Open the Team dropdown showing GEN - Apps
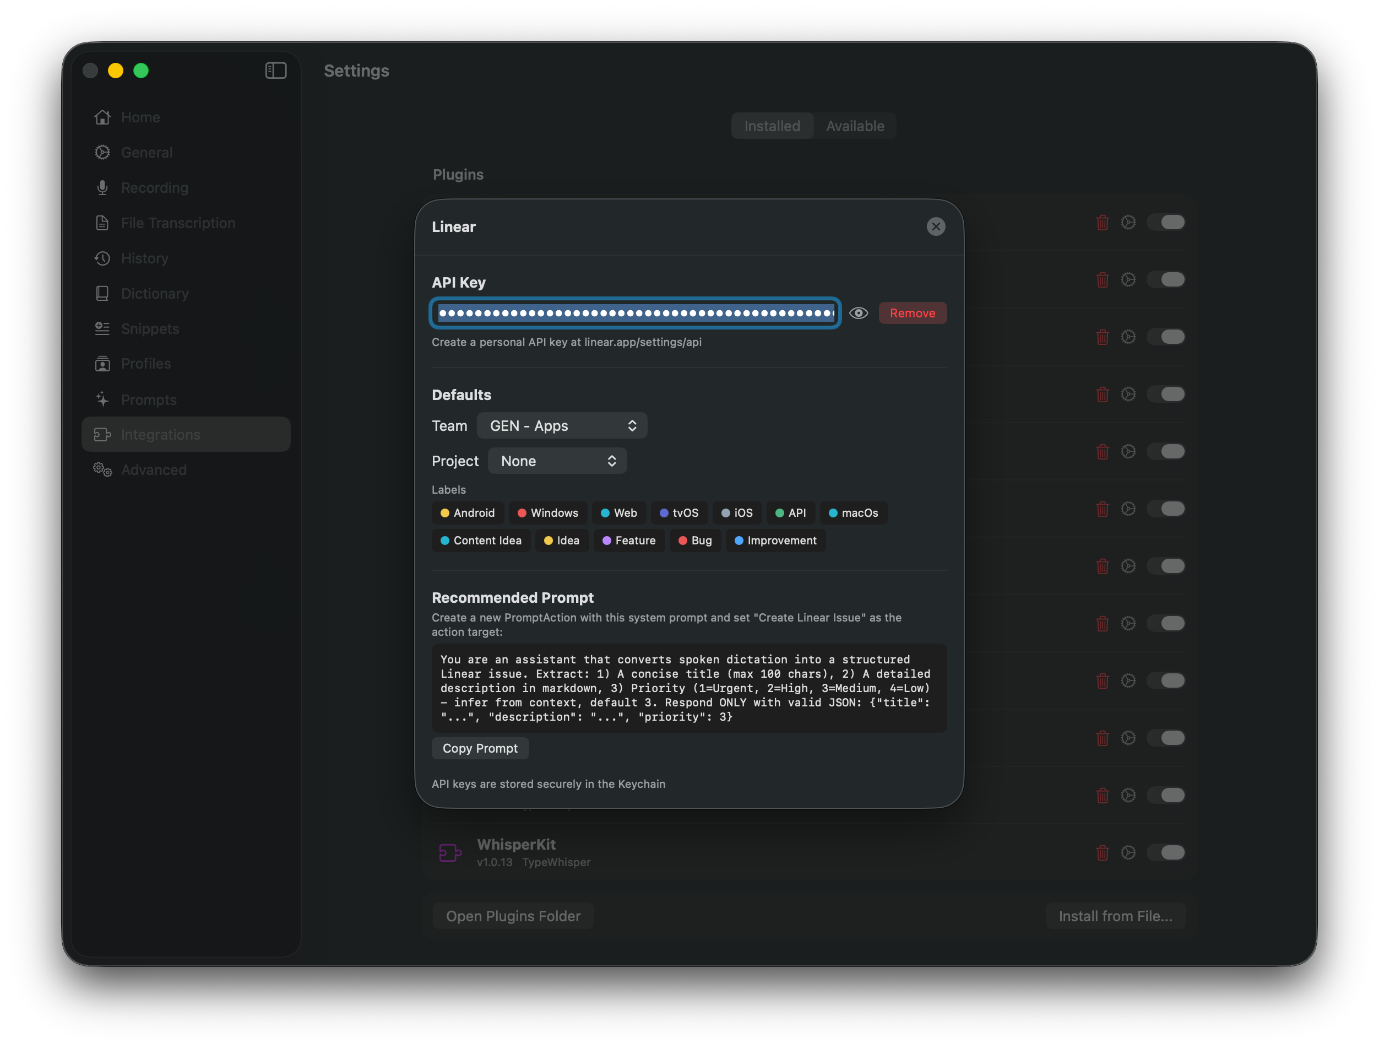 tap(561, 425)
